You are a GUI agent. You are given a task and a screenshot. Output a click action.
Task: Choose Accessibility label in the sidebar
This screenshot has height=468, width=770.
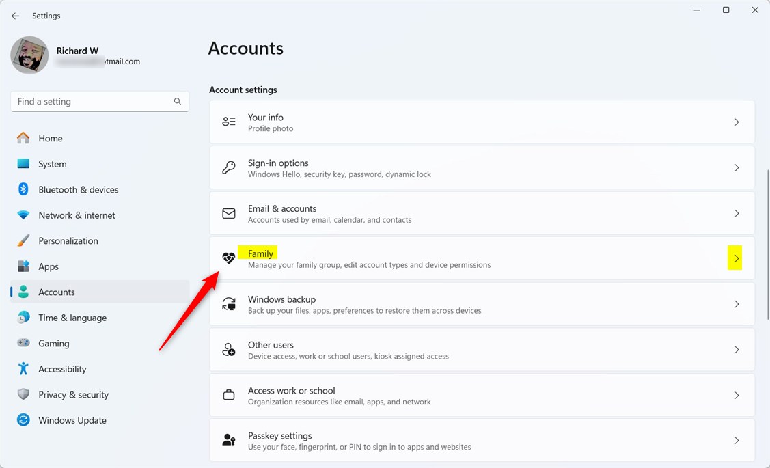tap(62, 369)
